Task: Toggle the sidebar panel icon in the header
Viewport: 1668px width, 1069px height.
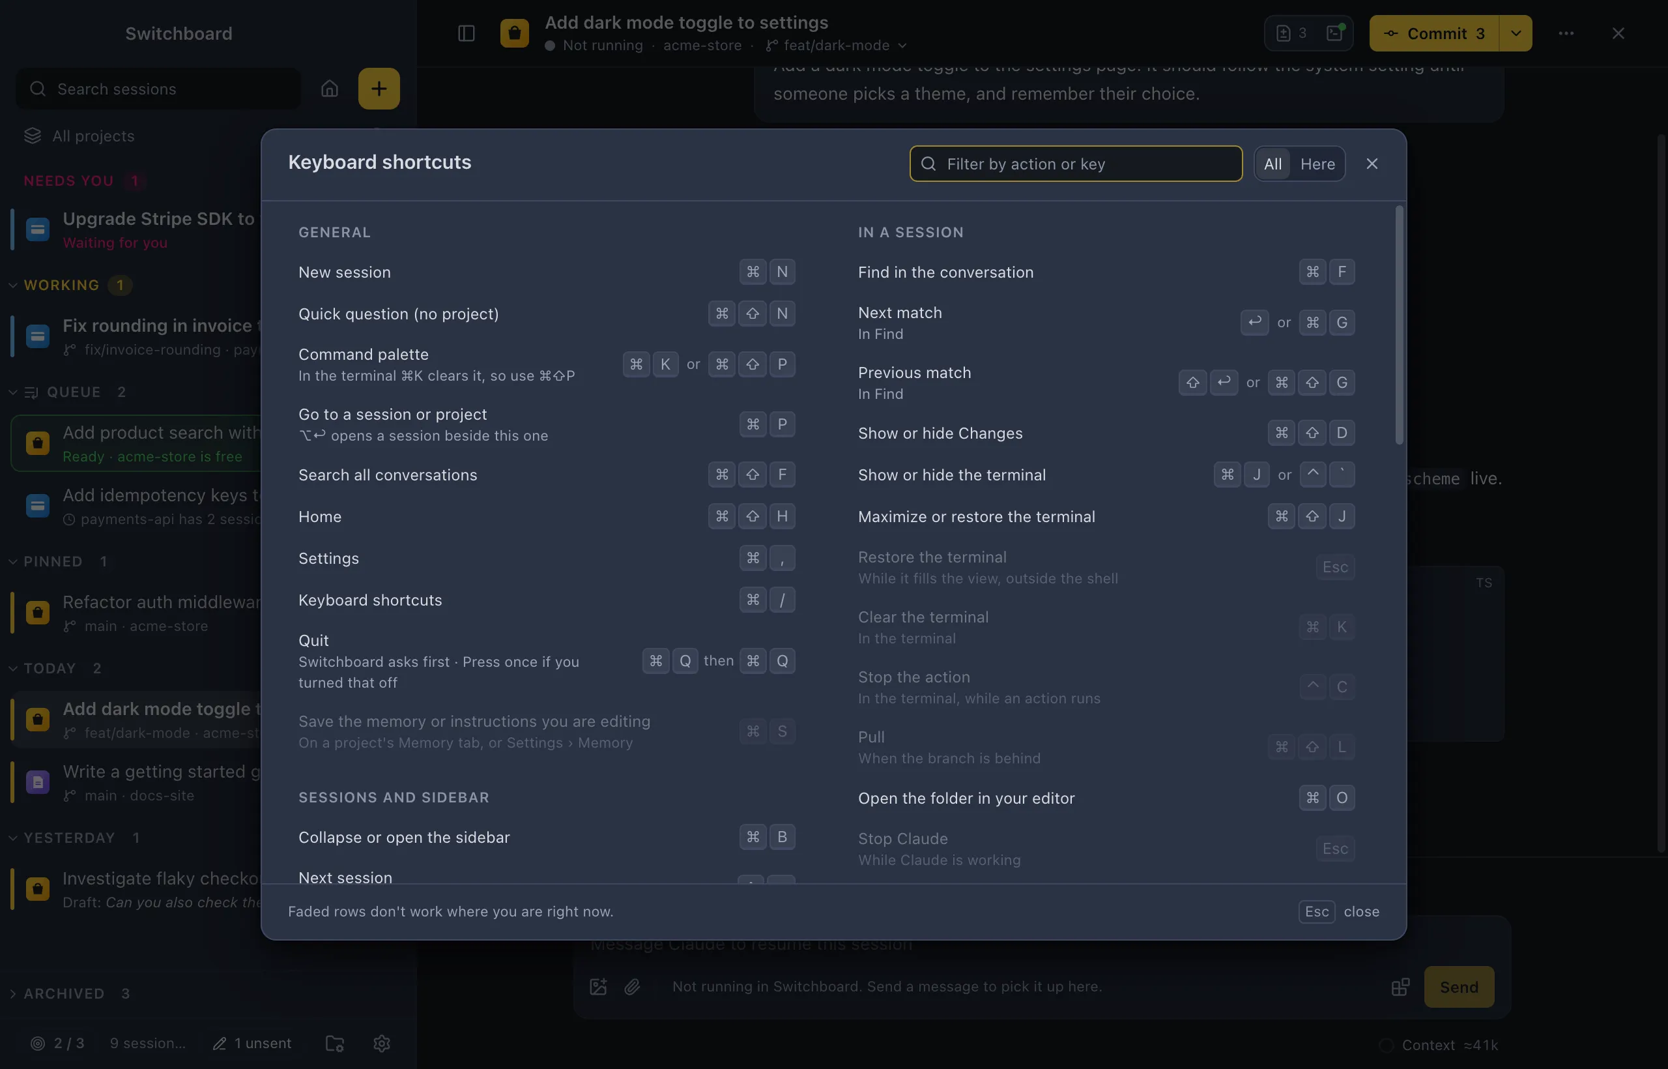Action: click(467, 33)
